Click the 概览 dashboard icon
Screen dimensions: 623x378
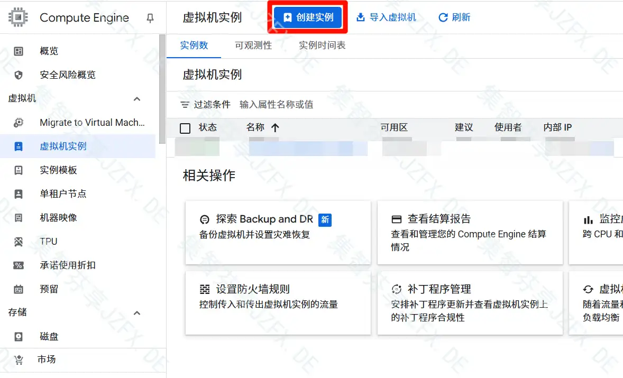[19, 51]
